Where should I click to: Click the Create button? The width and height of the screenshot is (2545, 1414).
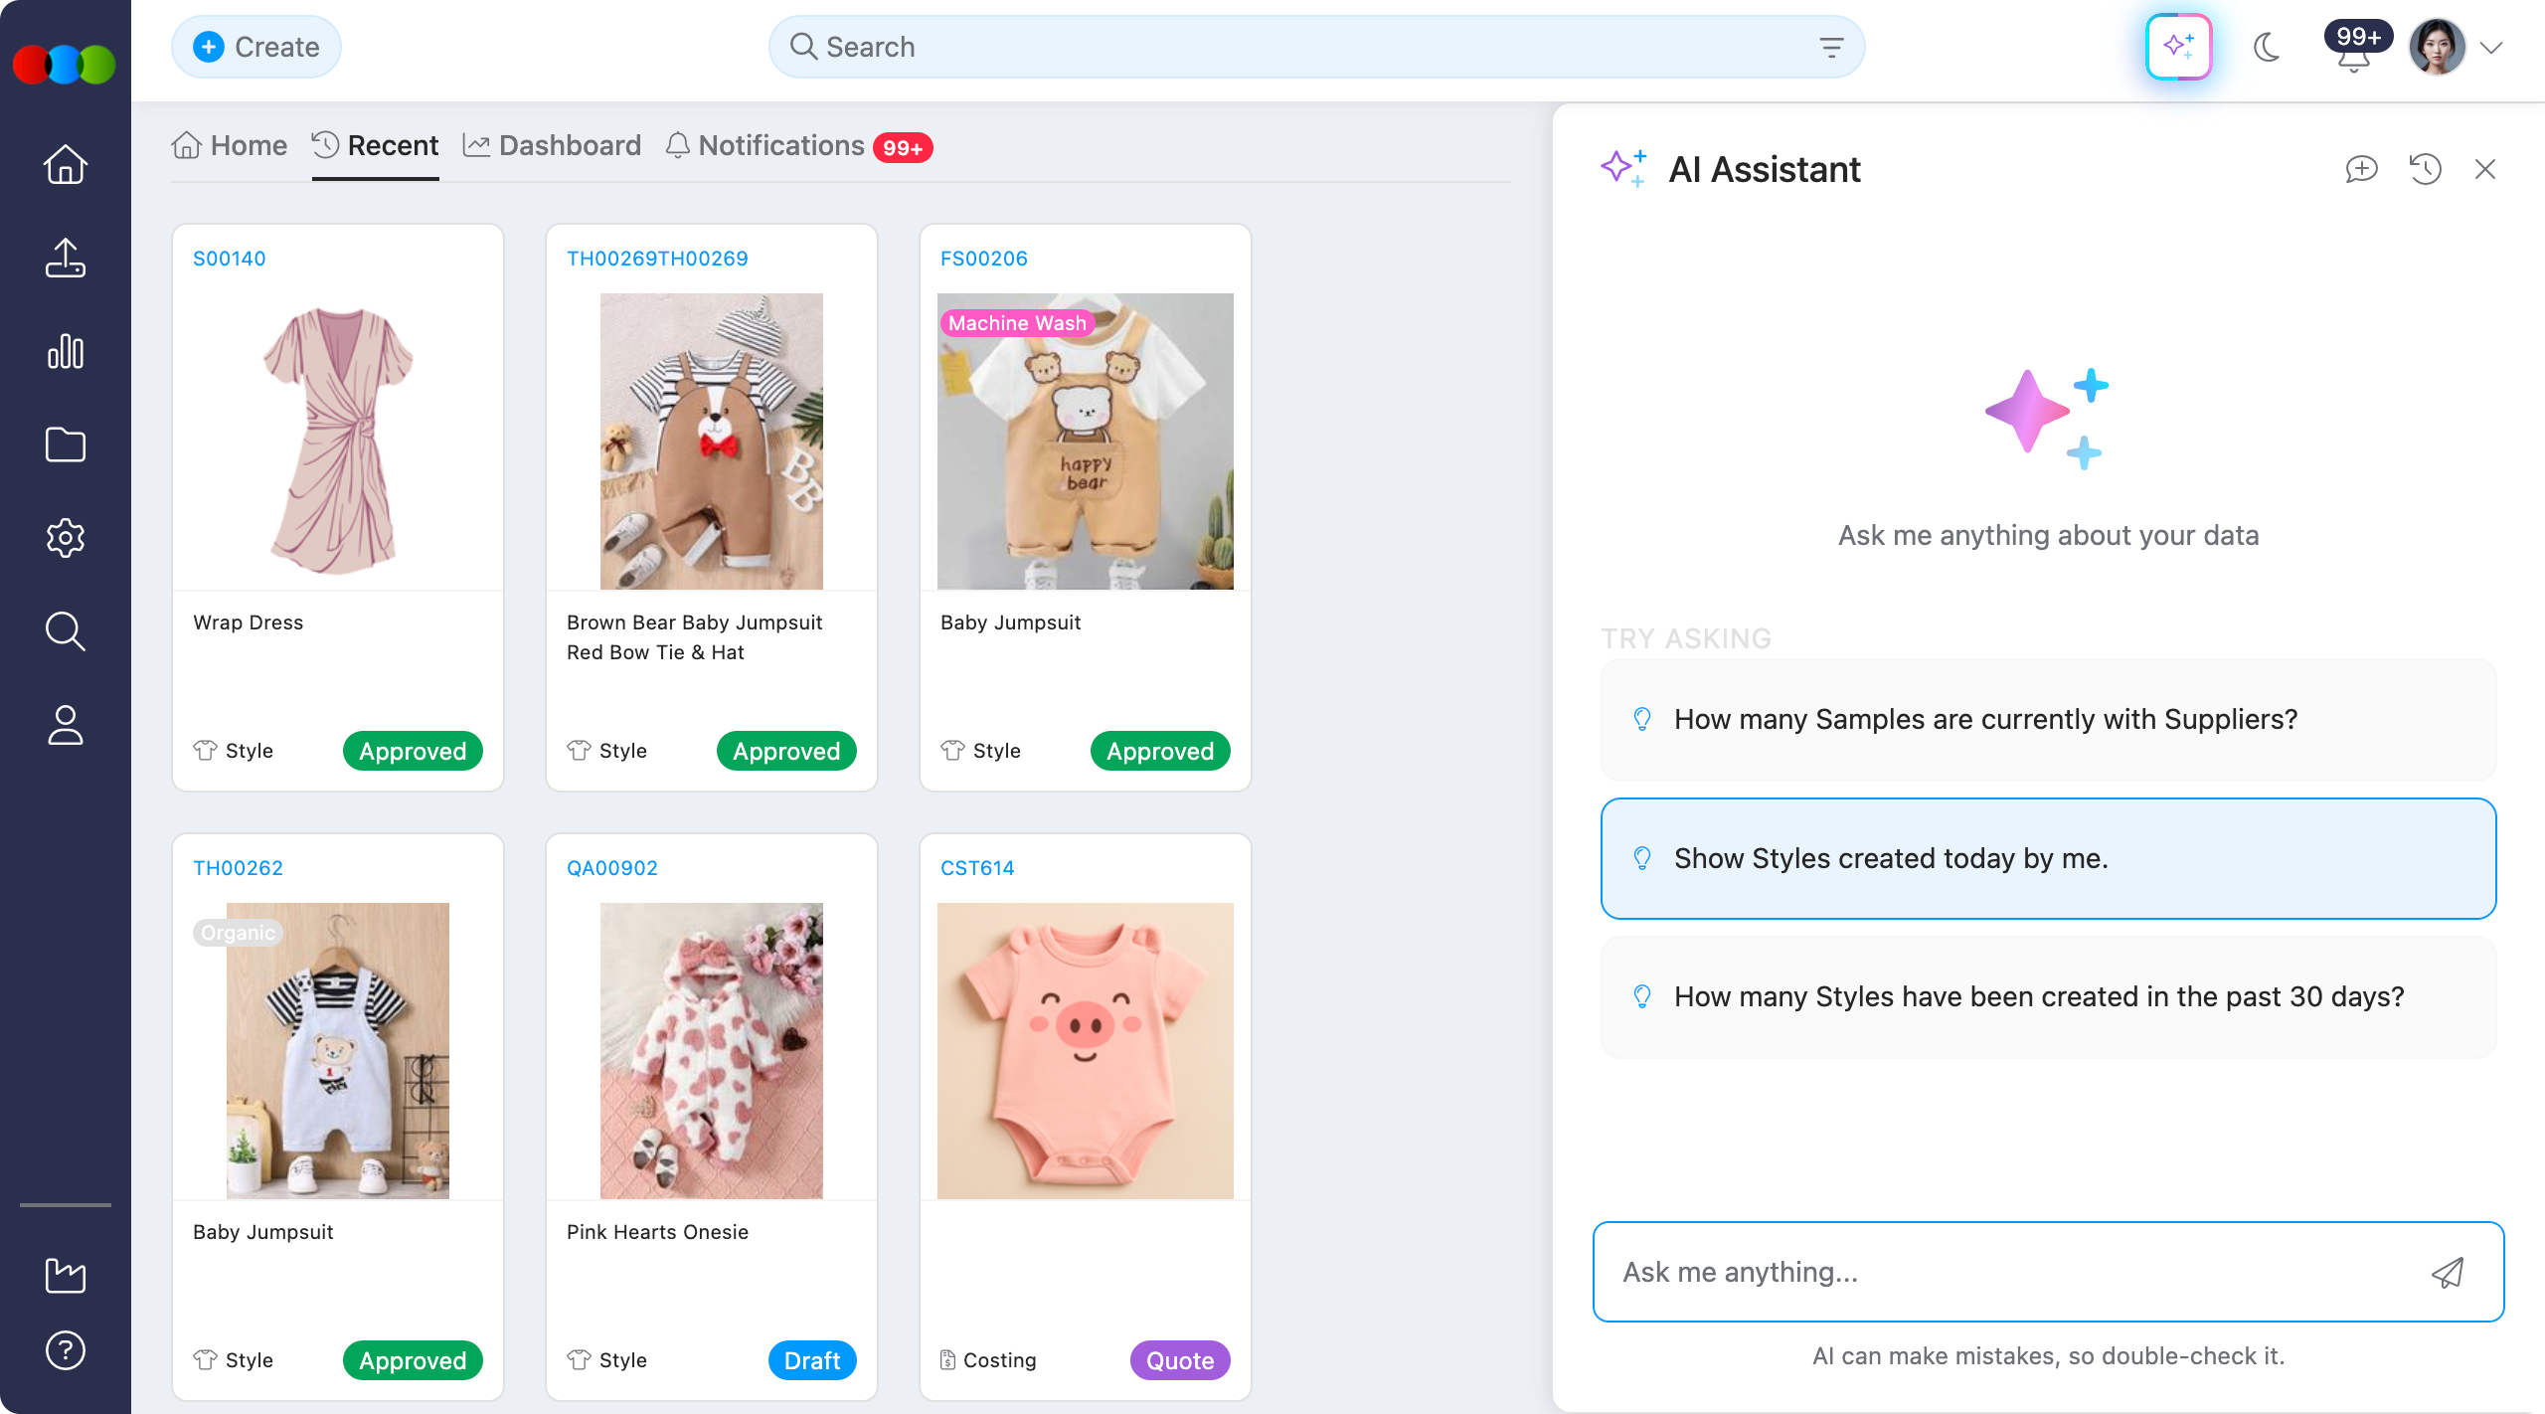click(x=255, y=46)
